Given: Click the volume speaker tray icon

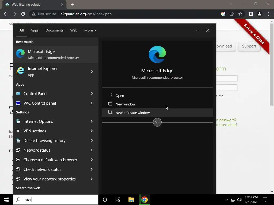Looking at the screenshot, I should tap(239, 200).
